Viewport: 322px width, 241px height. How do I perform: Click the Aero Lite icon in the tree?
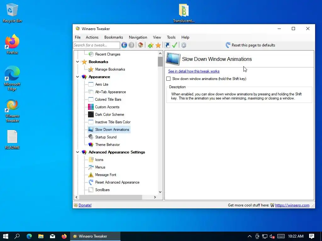tap(91, 84)
